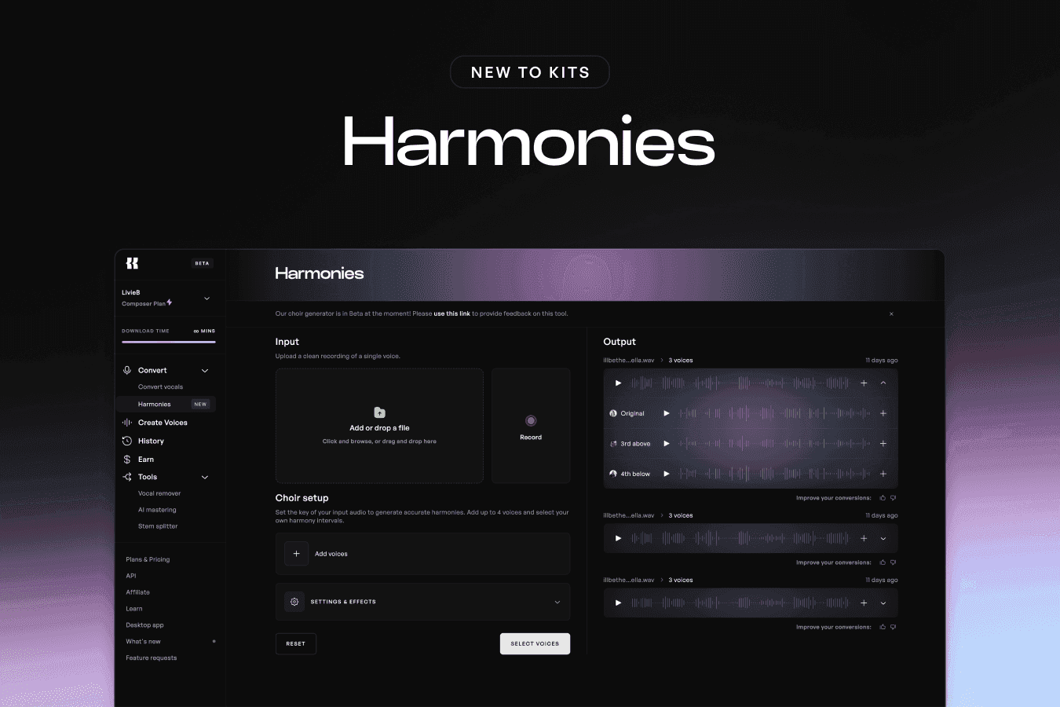Click the folder upload icon in the drop zone
Image resolution: width=1060 pixels, height=707 pixels.
[379, 412]
